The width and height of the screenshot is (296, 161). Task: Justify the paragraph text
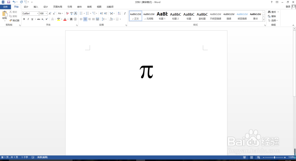pos(94,19)
